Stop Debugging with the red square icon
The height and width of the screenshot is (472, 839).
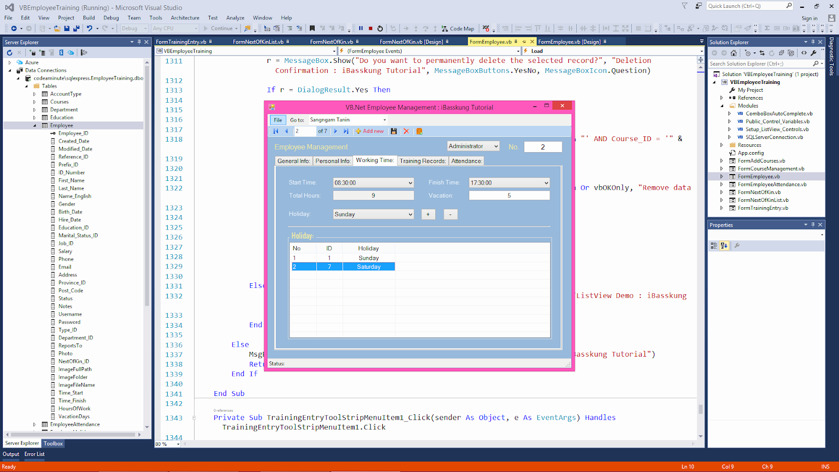point(371,28)
